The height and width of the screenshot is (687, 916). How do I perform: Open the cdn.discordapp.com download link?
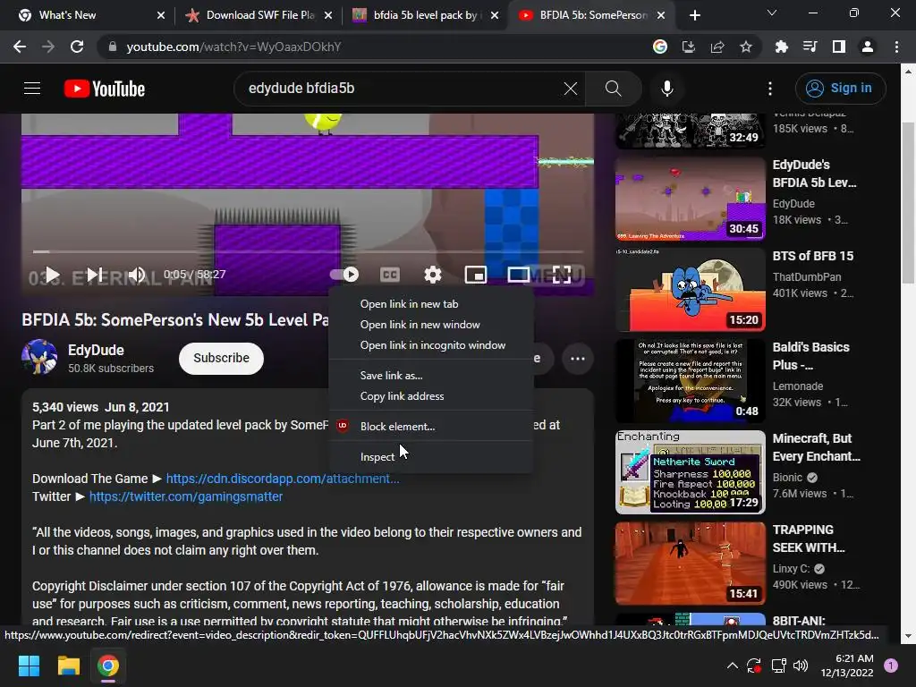click(283, 479)
